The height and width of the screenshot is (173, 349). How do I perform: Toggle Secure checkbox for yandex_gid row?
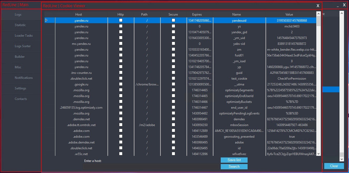click(173, 32)
